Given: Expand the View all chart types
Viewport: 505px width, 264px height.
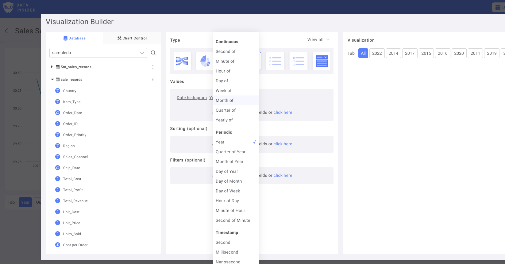Looking at the screenshot, I should [318, 40].
